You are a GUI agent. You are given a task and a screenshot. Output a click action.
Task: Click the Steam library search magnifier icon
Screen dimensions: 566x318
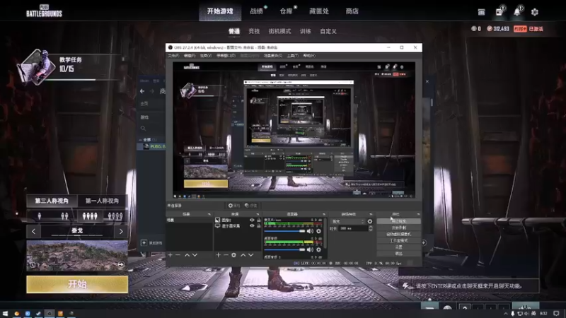tap(144, 129)
